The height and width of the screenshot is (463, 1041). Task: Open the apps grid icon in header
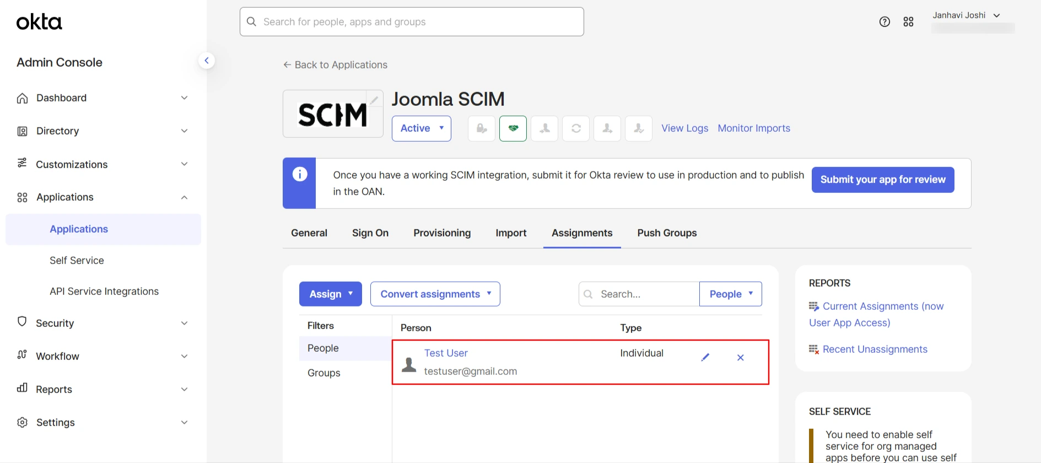[908, 21]
